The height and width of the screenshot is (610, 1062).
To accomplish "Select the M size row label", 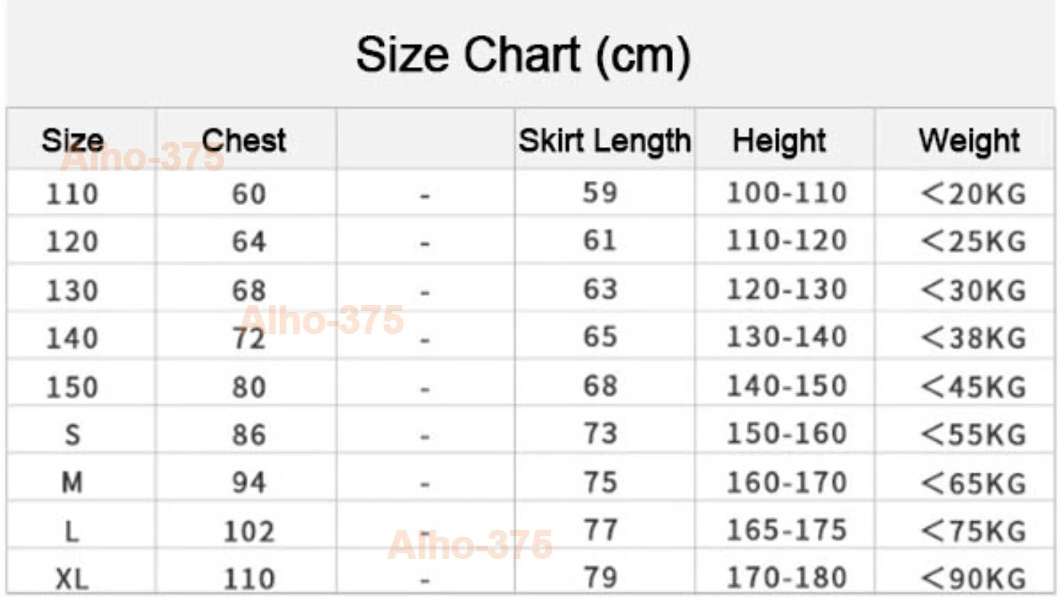I will click(x=72, y=483).
